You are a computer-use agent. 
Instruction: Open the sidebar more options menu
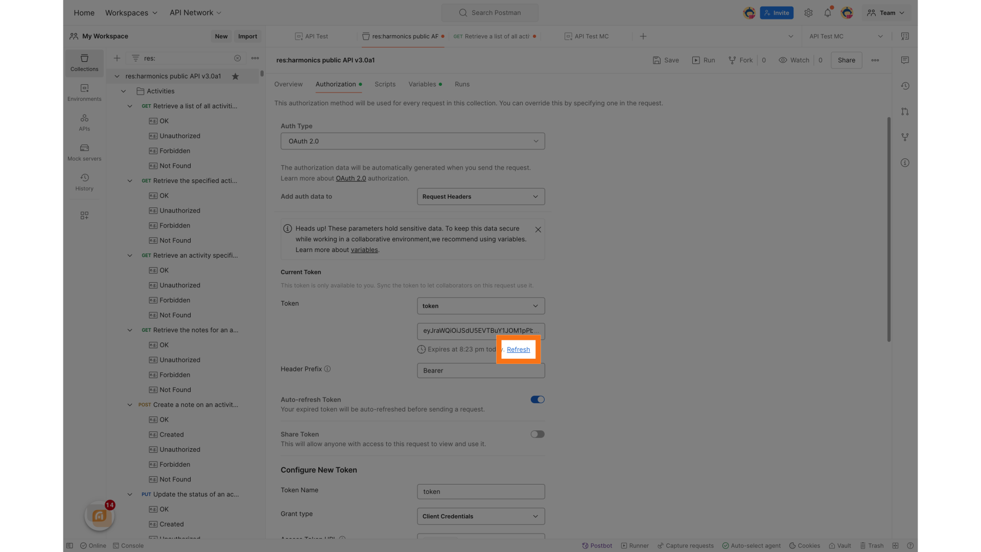255,58
